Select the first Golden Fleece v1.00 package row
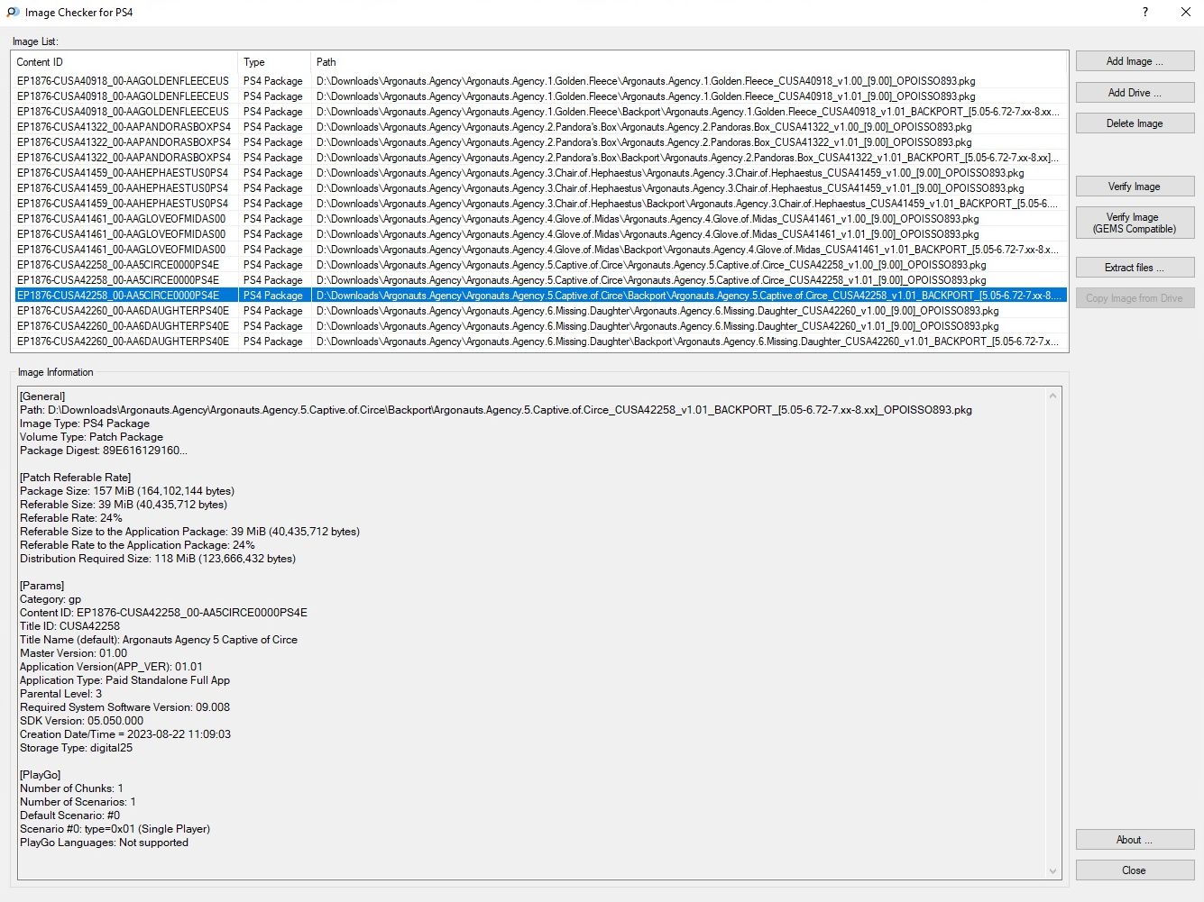Screen dimensions: 1204x902 point(541,81)
